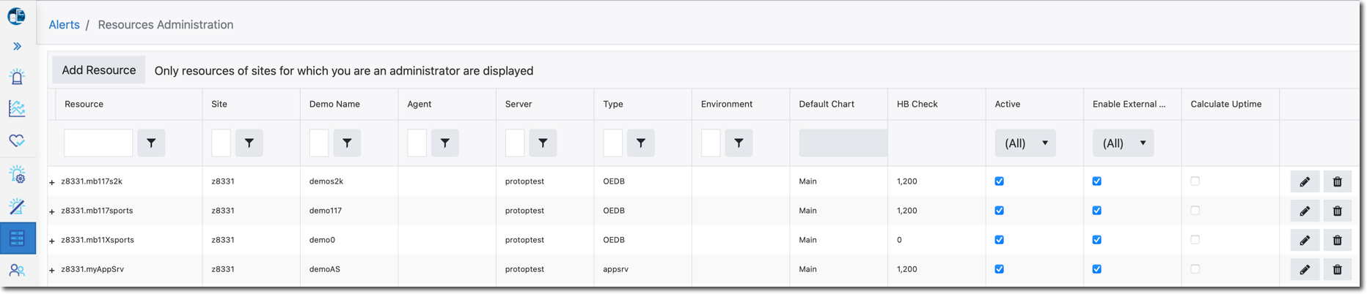Uncheck Active for z8331.mb117s2k
Viewport: 1367px width, 294px height.
point(999,181)
